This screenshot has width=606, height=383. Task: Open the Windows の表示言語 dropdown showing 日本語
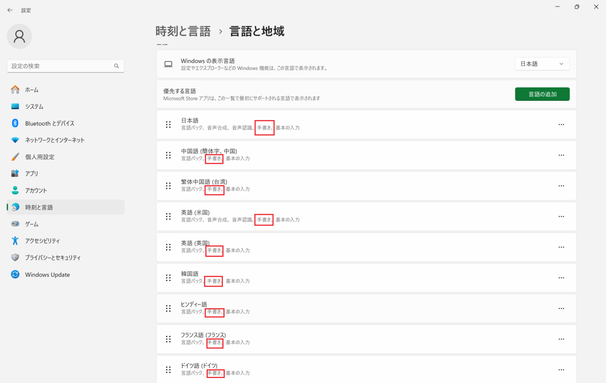tap(542, 64)
